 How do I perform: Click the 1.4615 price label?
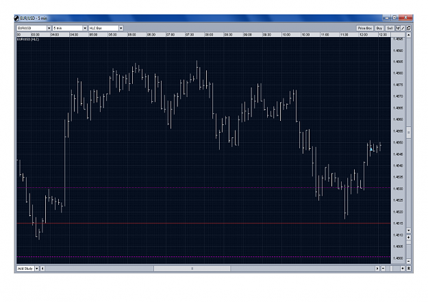(x=398, y=223)
